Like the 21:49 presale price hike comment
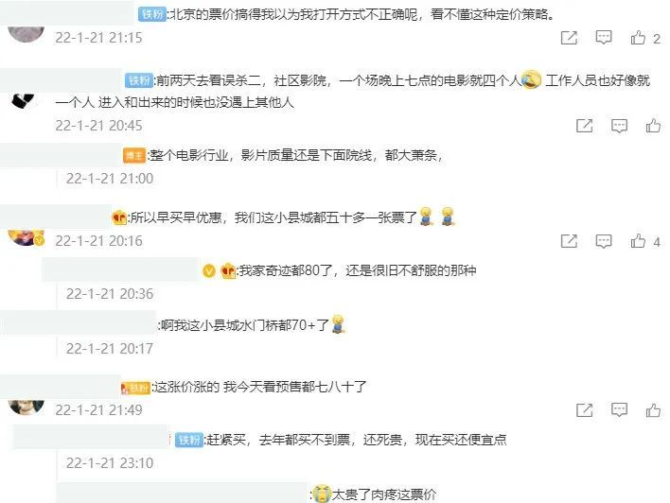The image size is (670, 503). tap(653, 410)
